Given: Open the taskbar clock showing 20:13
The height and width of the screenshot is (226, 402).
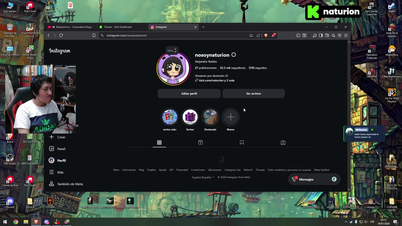Looking at the screenshot, I should [383, 222].
